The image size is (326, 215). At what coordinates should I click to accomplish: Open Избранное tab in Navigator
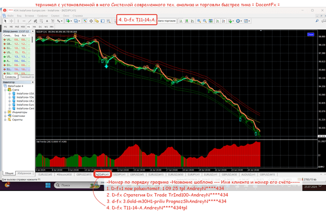click(x=25, y=173)
